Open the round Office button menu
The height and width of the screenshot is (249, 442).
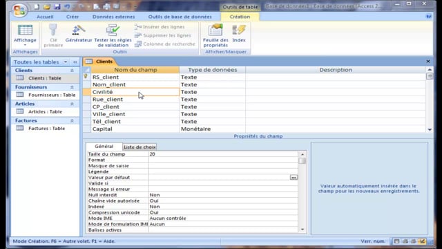point(19,10)
